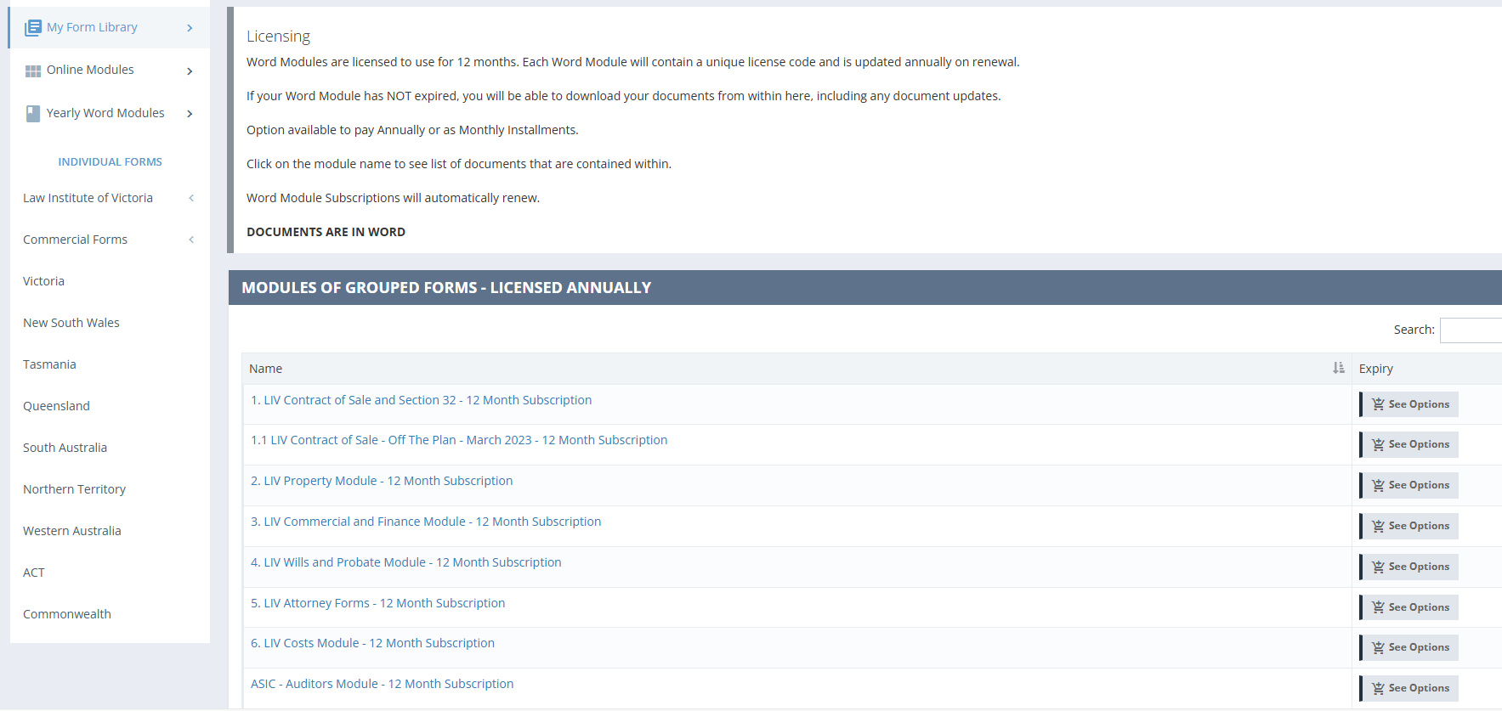
Task: Open LIV Commercial and Finance Module link
Action: [x=426, y=522]
